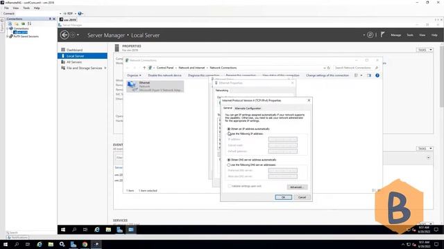Click the globe icon in mRemoteNG toolbar

[80, 13]
